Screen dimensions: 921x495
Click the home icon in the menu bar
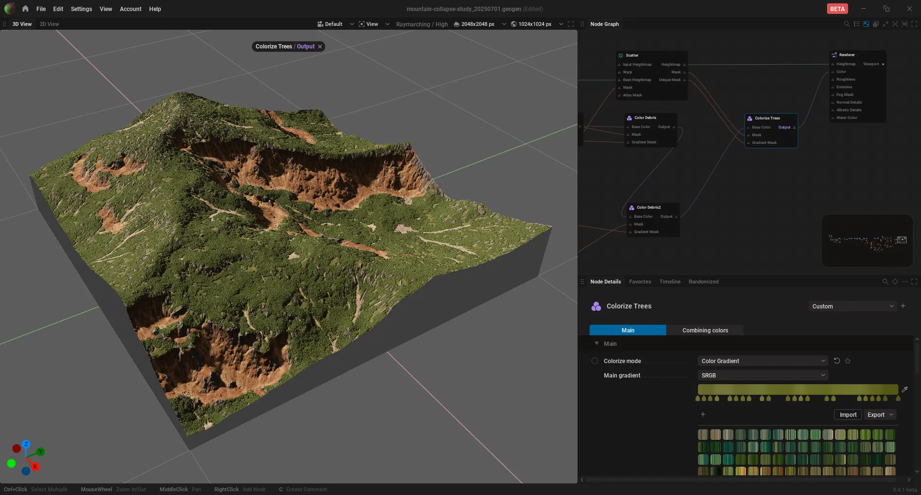pyautogui.click(x=25, y=9)
